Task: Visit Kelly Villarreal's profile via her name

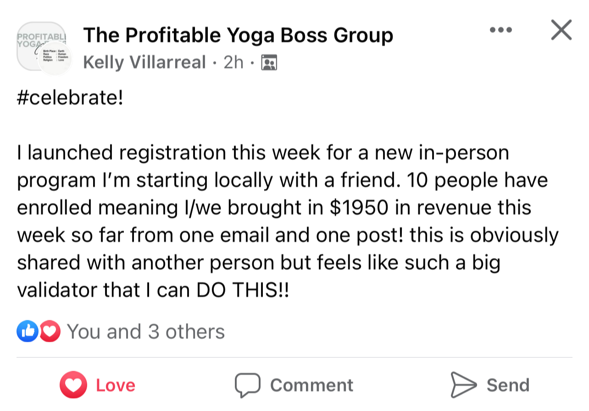Action: click(144, 62)
